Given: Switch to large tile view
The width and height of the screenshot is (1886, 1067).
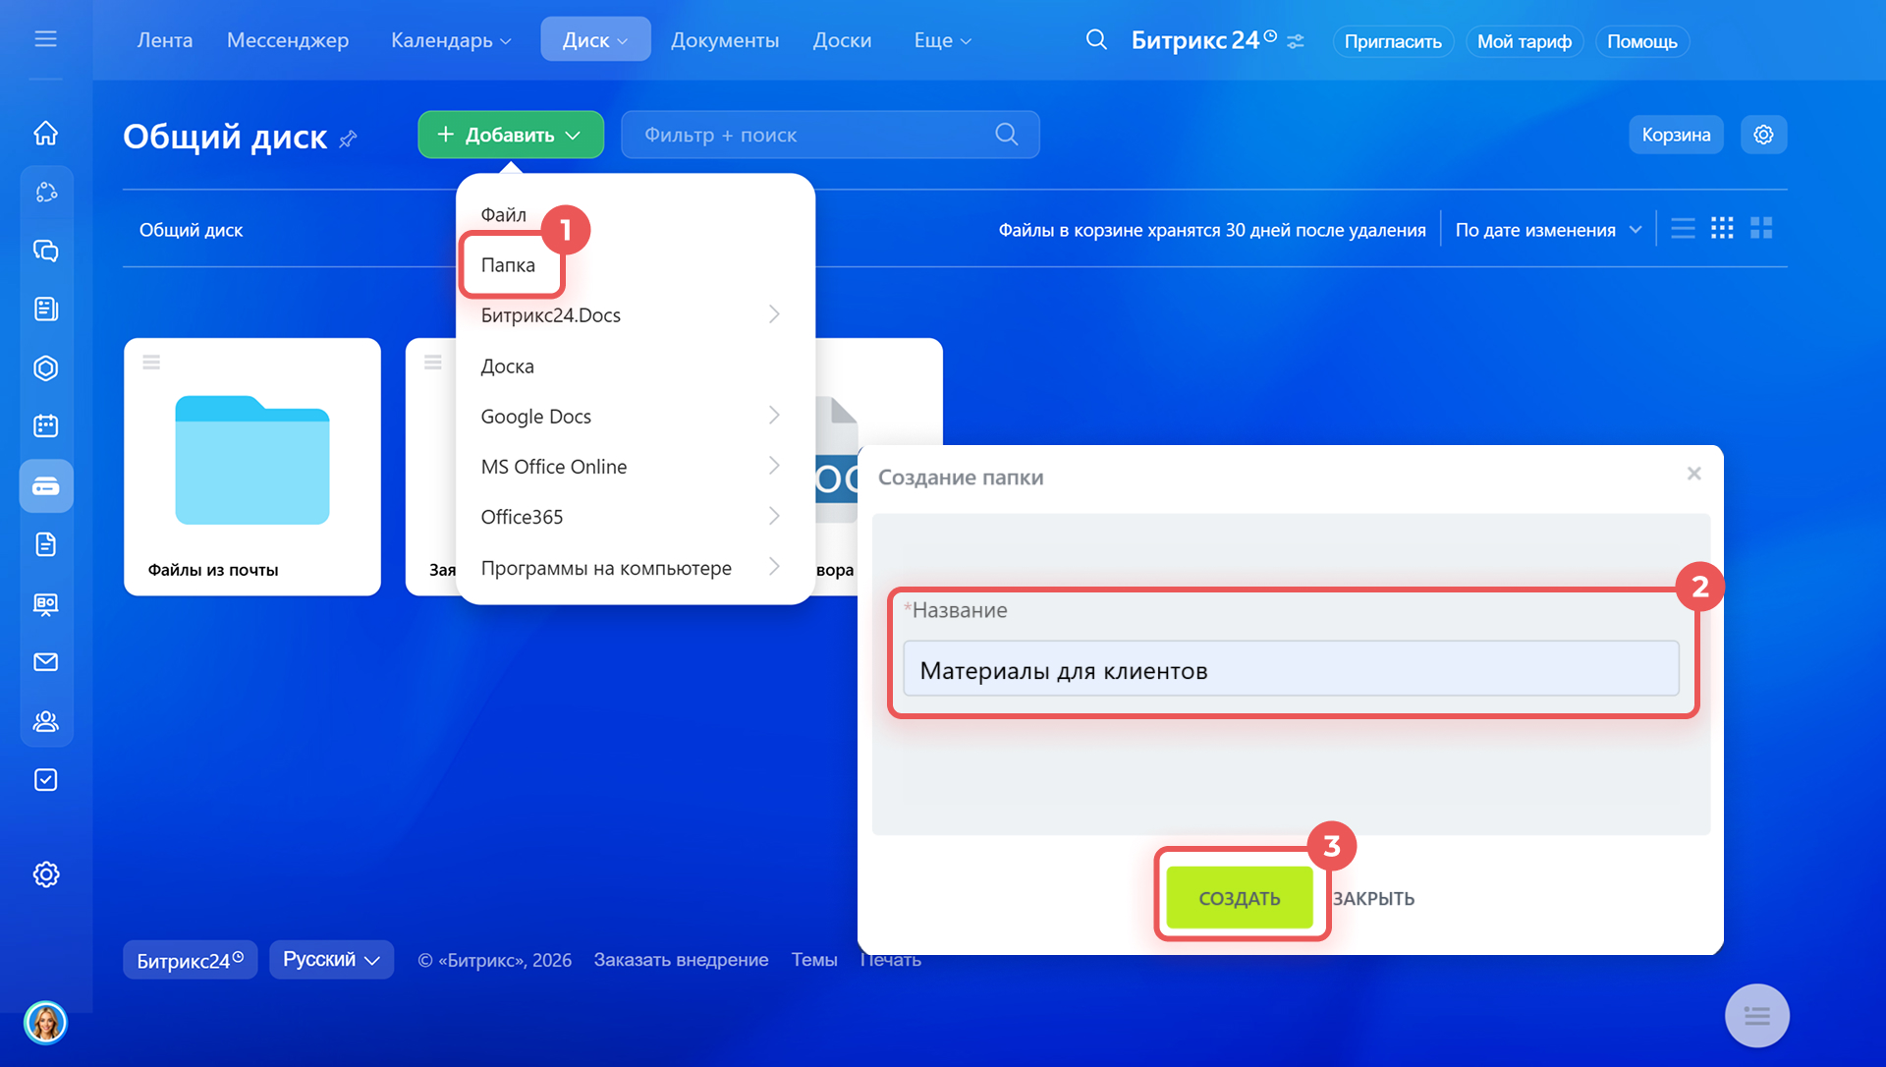Looking at the screenshot, I should (1761, 229).
